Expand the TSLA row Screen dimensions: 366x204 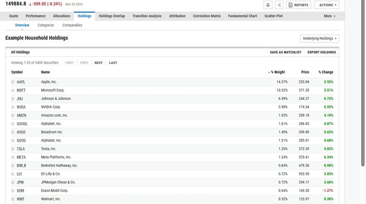pyautogui.click(x=13, y=149)
